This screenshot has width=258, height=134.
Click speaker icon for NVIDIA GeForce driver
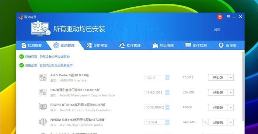43,122
